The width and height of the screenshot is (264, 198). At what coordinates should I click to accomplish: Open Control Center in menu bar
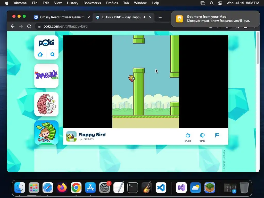pyautogui.click(x=220, y=3)
